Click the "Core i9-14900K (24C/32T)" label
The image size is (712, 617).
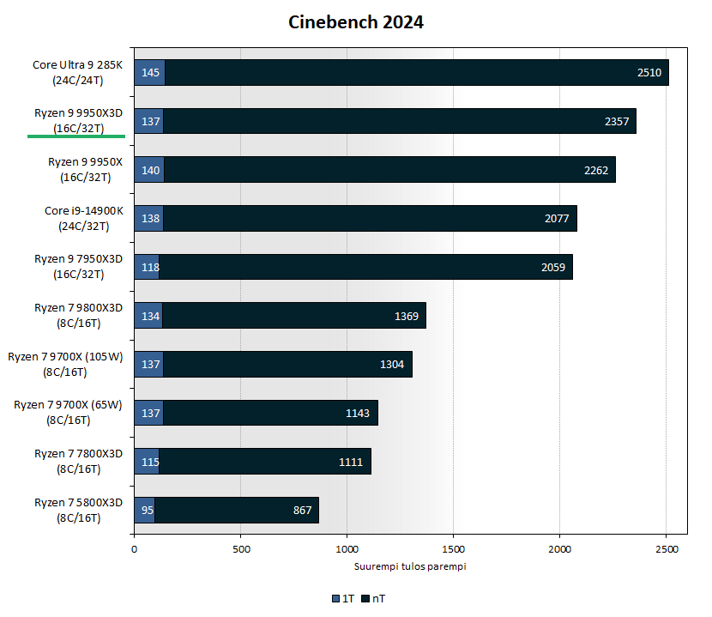click(x=84, y=218)
